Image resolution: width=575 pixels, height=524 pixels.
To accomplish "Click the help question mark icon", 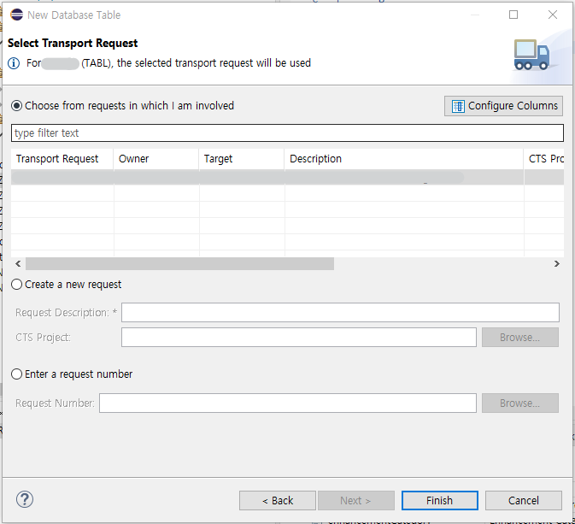I will (x=24, y=499).
